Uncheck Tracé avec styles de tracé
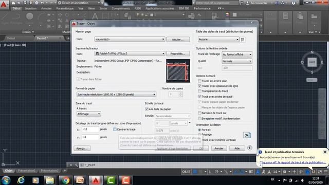Screen dimensions: 329x185 pos(199,97)
